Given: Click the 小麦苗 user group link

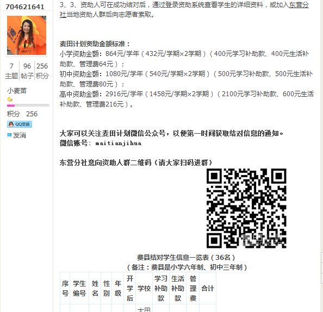Looking at the screenshot, I should point(17,91).
